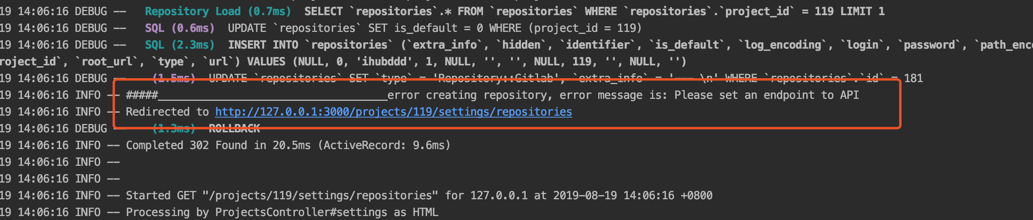
Task: Click the 'UPDATE repositories SET is_default' statement
Action: (435, 28)
